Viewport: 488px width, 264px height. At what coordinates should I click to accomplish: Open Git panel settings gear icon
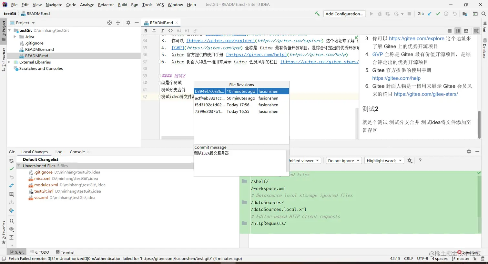[469, 151]
